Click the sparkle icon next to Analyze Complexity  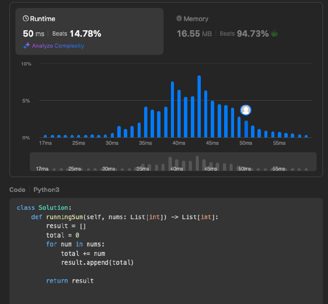coord(27,46)
